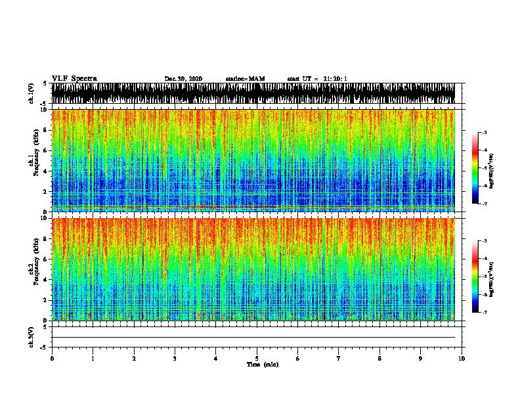This screenshot has height=402, width=520.
Task: Click the "10" kHz tick of ch.2 axis
Action: tap(45, 218)
